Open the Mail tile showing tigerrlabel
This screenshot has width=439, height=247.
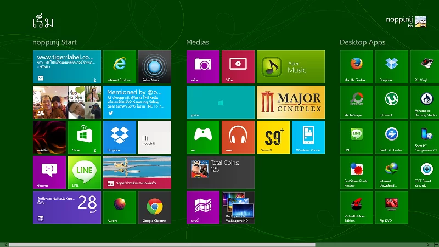66,67
